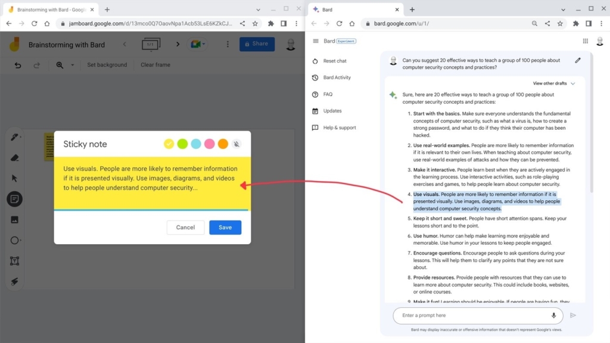610x343 pixels.
Task: Click the microphone icon in prompt box
Action: click(x=553, y=316)
